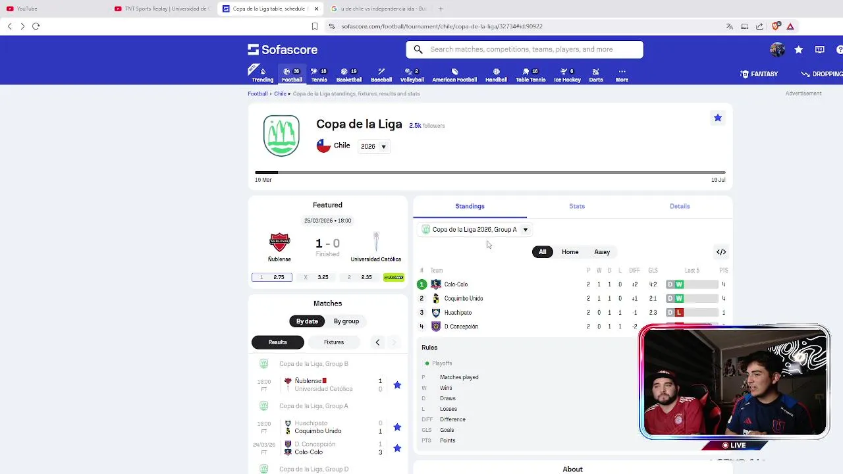Go back with the browser arrow
The image size is (843, 474).
[x=9, y=26]
